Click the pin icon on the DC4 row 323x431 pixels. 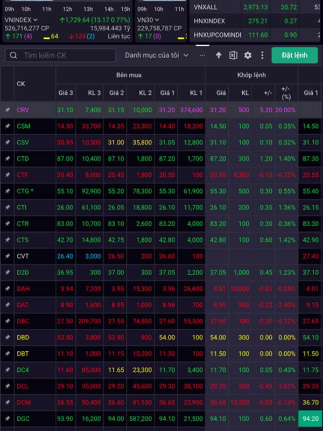pos(8,370)
